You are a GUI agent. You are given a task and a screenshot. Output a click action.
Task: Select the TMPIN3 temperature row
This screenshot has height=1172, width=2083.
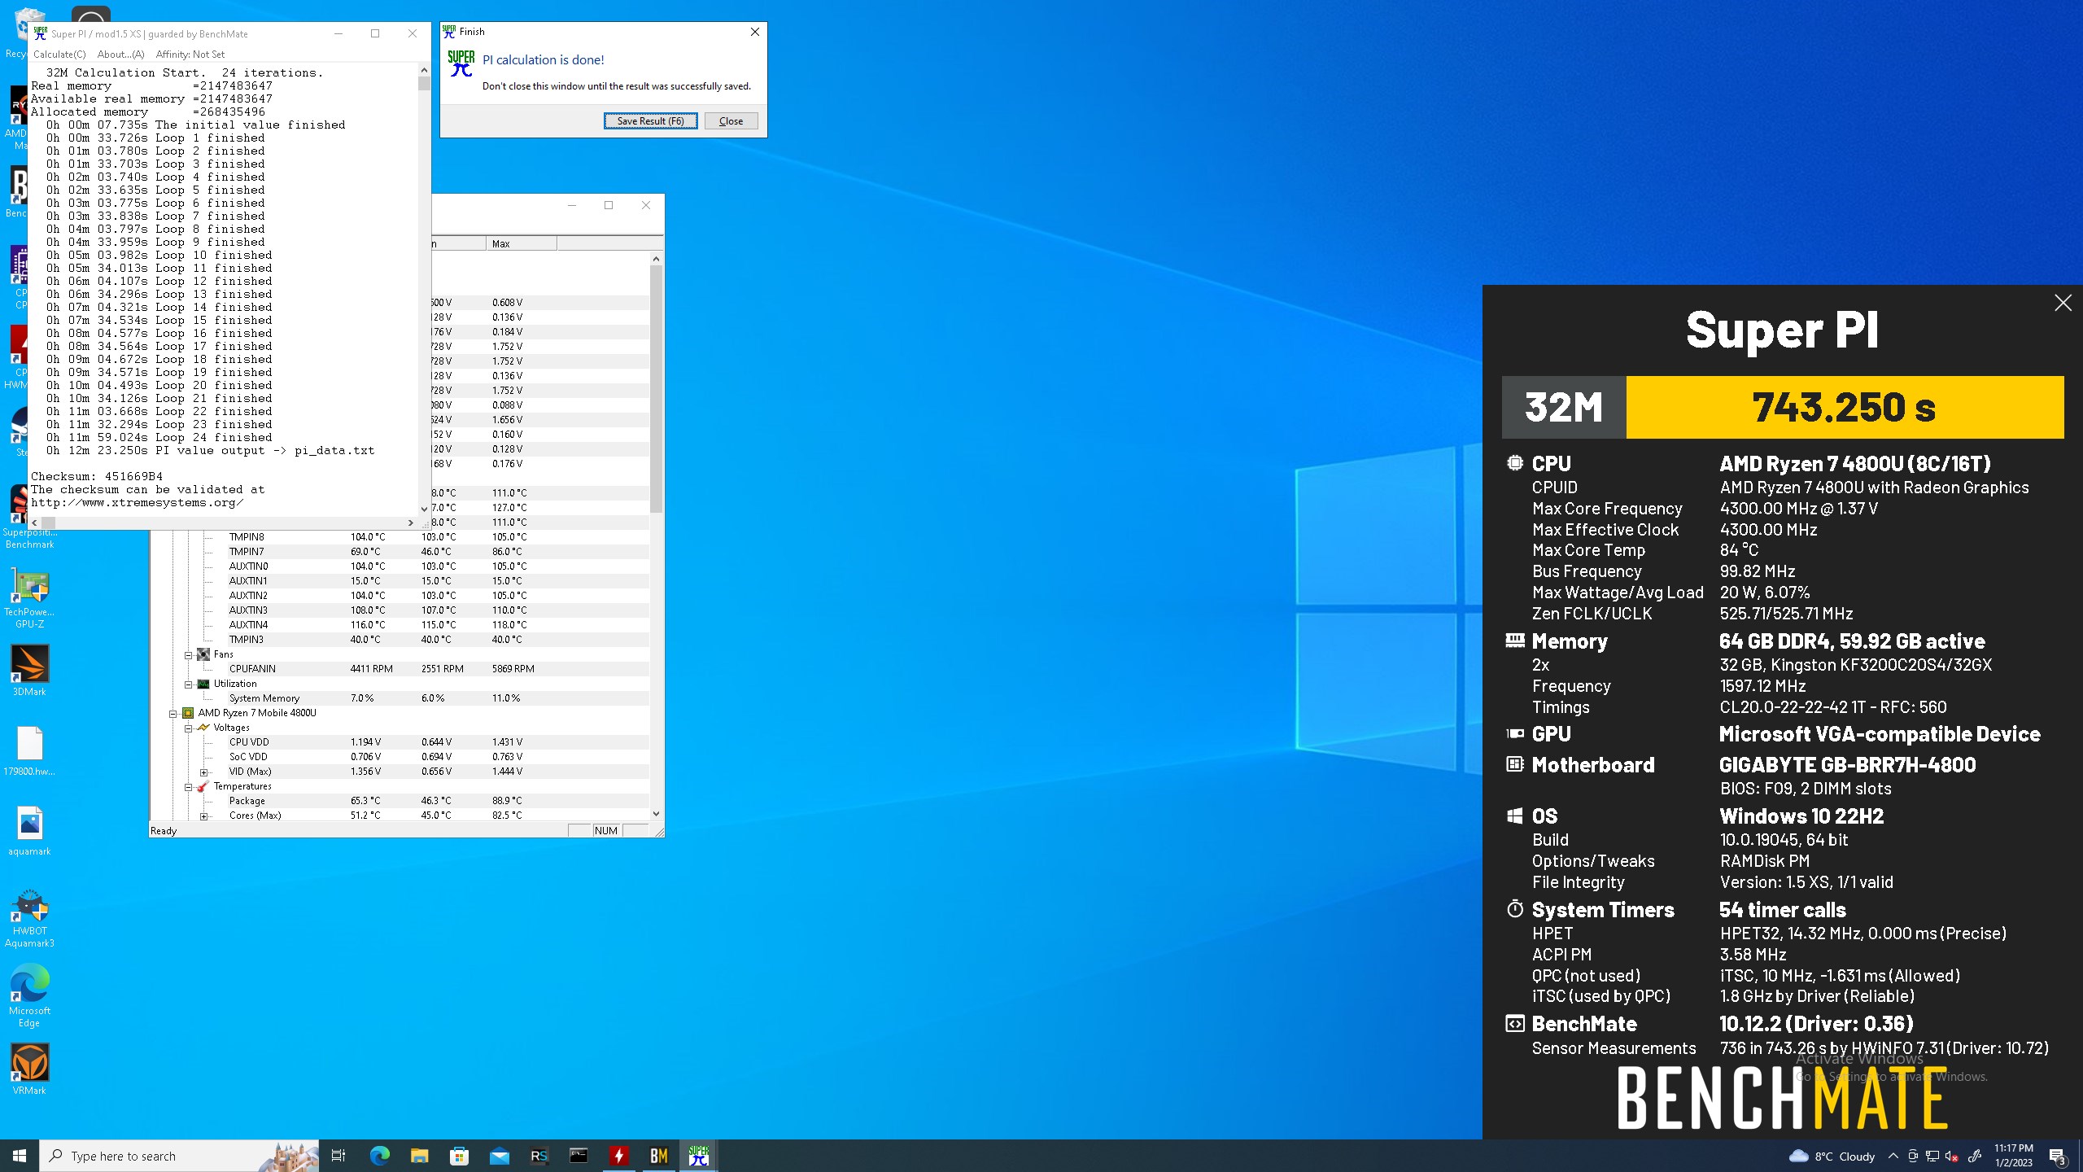coord(399,640)
